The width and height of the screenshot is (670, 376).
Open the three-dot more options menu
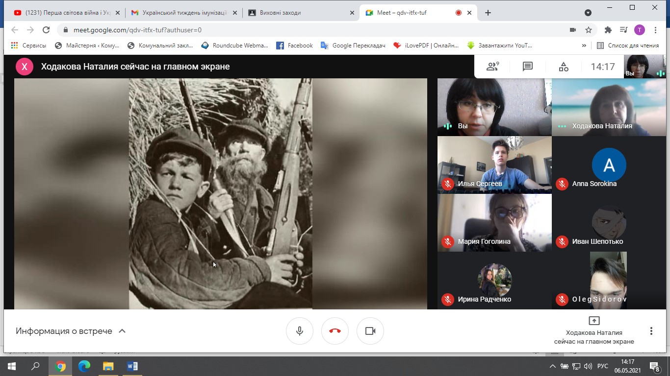tap(651, 331)
